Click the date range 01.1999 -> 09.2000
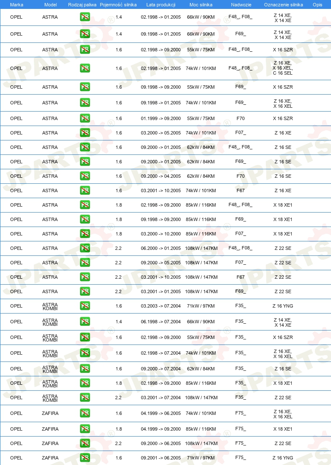This screenshot has width=331, height=465. pyautogui.click(x=161, y=118)
